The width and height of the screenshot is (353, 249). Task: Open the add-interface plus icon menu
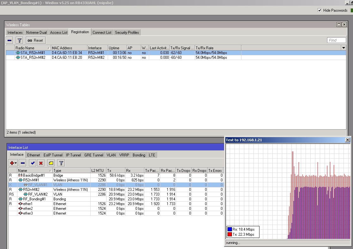tap(12, 163)
